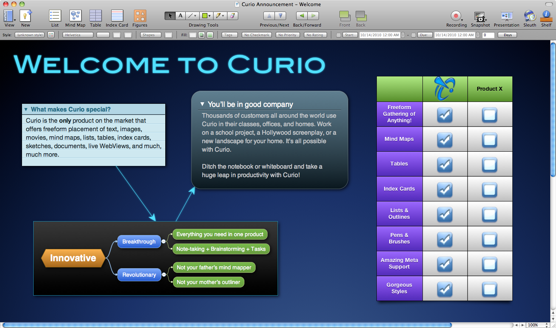Open the No Priority dropdown
The height and width of the screenshot is (328, 556).
[288, 35]
